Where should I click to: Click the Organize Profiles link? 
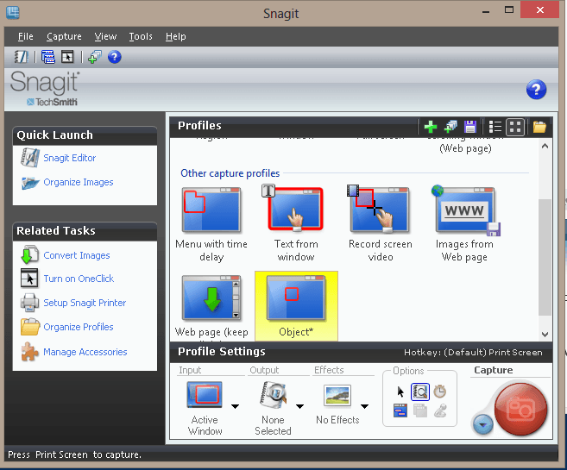click(79, 327)
